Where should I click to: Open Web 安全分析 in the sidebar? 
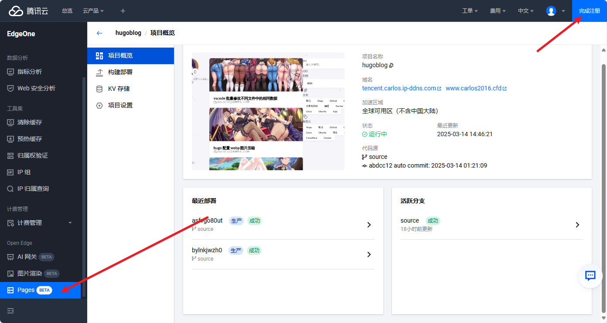(40, 88)
